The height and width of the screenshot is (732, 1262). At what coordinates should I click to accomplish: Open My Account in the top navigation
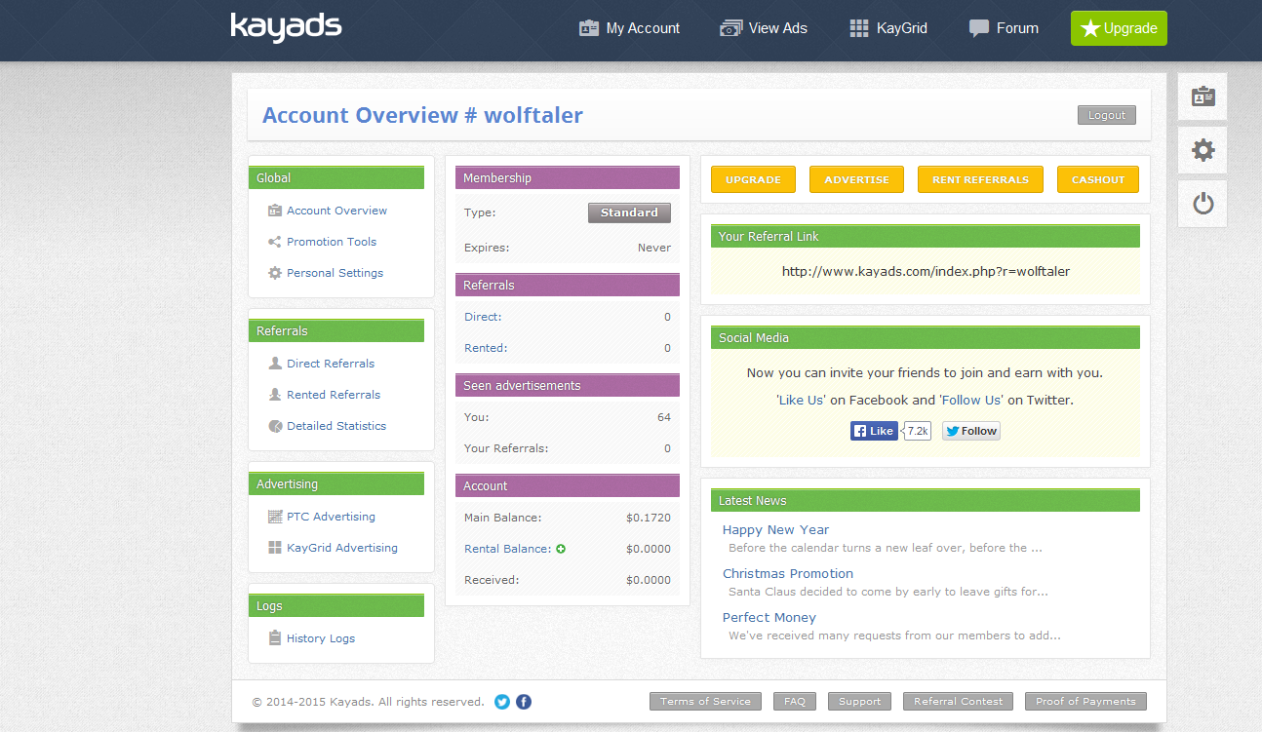(x=629, y=28)
